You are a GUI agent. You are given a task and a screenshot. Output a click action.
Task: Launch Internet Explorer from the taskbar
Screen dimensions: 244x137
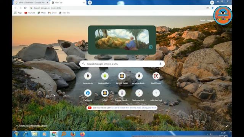click(26, 134)
